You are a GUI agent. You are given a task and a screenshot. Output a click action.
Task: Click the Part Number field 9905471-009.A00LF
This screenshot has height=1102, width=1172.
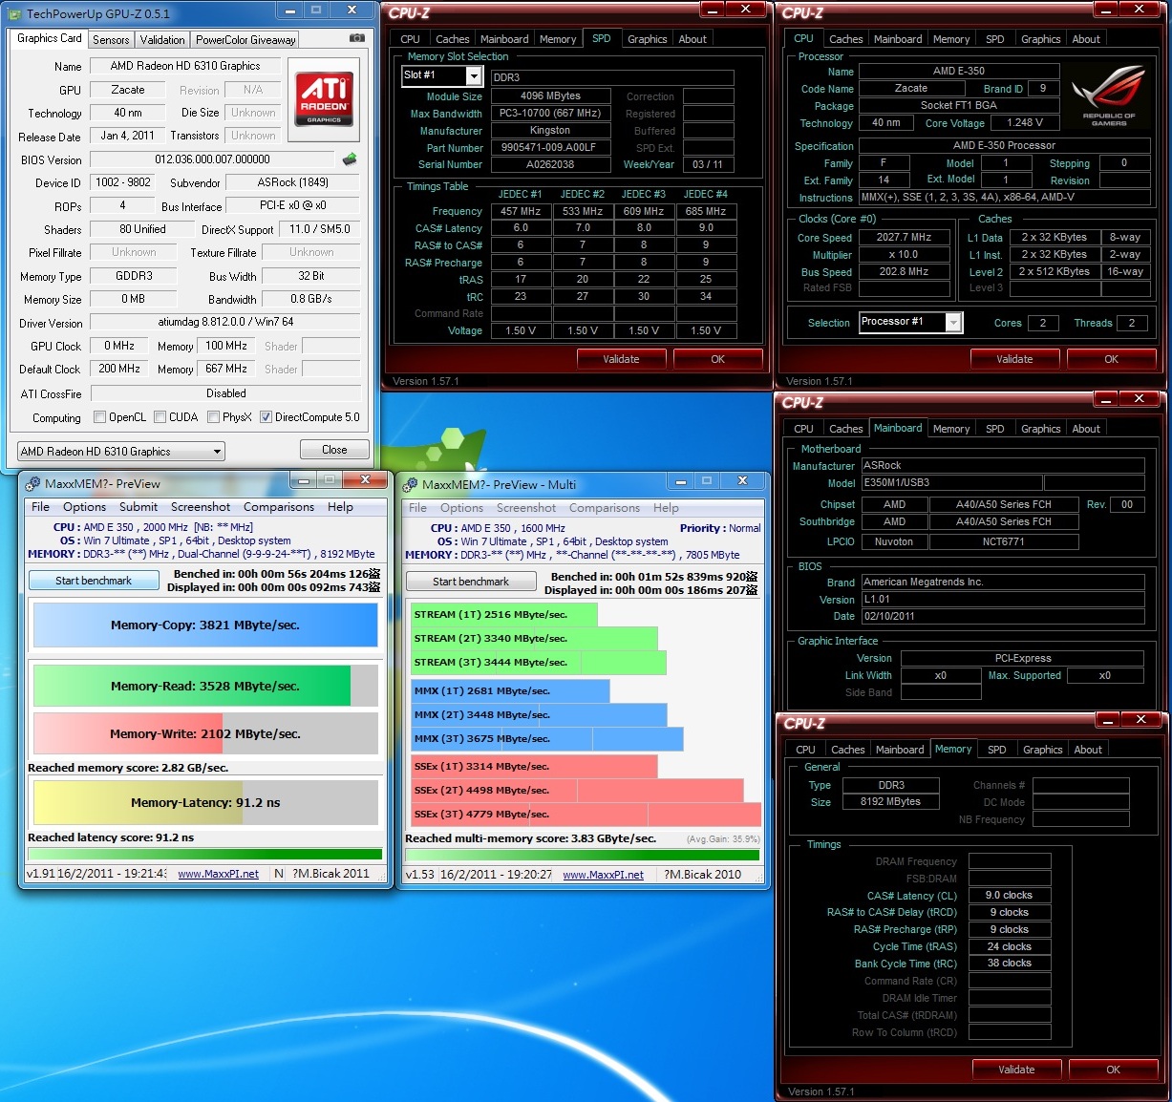click(x=549, y=148)
